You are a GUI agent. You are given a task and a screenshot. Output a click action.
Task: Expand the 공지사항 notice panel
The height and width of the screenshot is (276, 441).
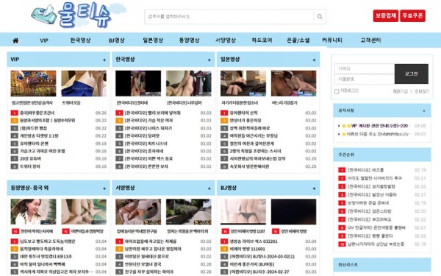pos(424,111)
